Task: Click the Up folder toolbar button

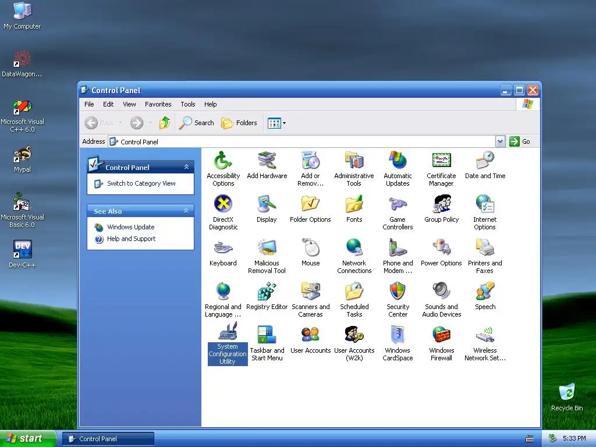Action: pos(165,123)
